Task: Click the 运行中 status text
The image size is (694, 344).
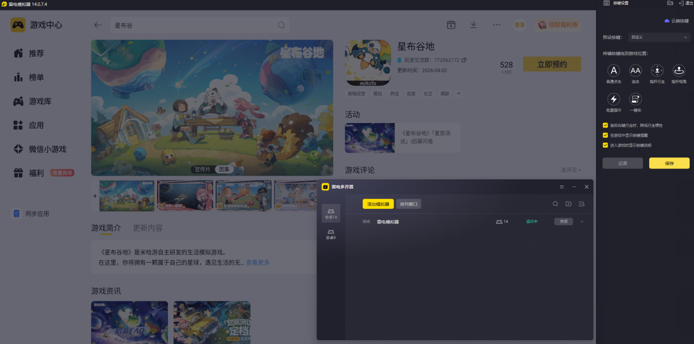Action: point(532,221)
